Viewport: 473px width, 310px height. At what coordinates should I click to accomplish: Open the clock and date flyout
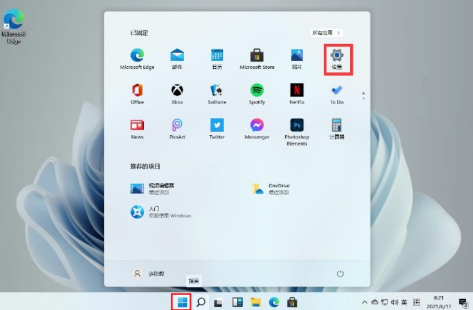click(439, 302)
